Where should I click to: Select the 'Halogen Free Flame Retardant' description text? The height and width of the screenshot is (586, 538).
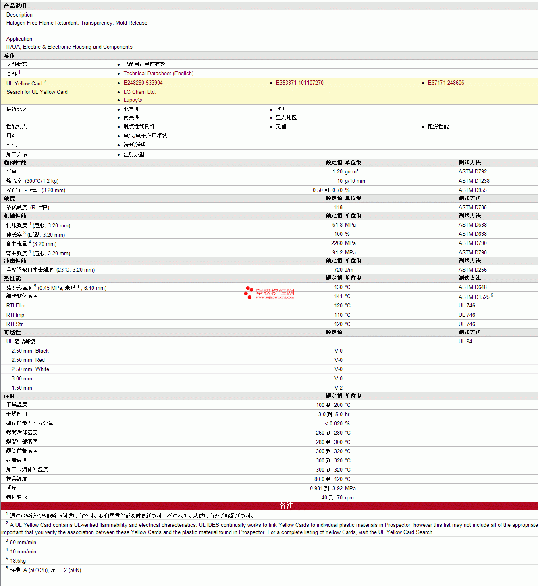42,23
